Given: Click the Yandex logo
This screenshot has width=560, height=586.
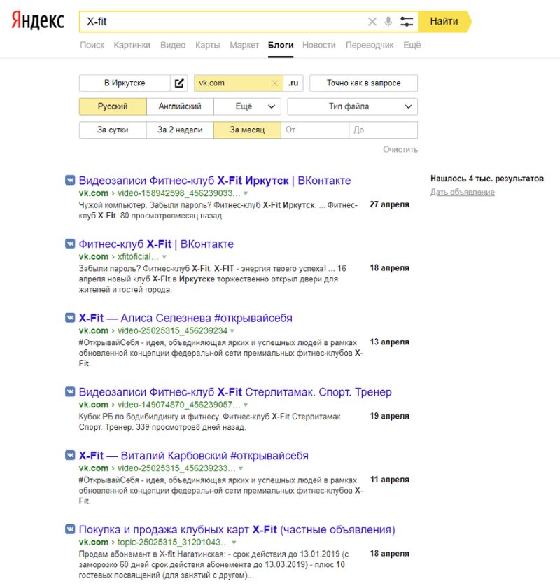Looking at the screenshot, I should point(38,20).
